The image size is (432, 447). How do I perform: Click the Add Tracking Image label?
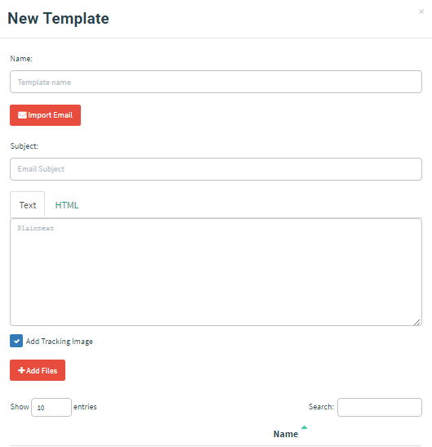click(x=60, y=342)
